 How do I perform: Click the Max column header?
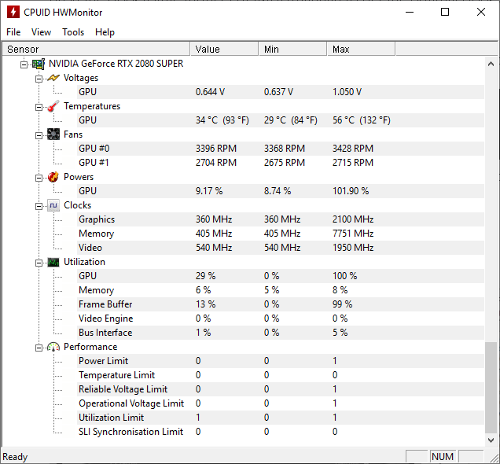(x=361, y=49)
